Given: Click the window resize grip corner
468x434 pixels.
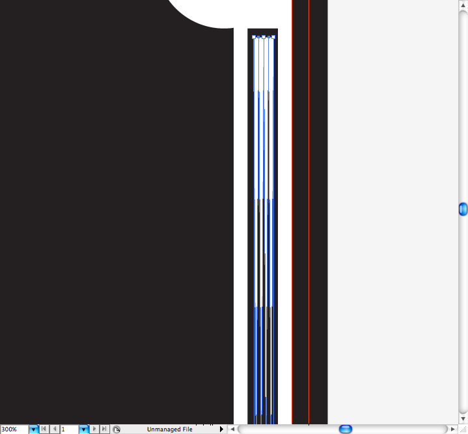Looking at the screenshot, I should [463, 429].
